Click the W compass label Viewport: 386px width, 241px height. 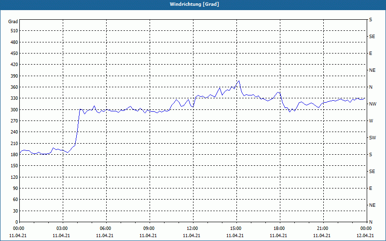[371, 121]
